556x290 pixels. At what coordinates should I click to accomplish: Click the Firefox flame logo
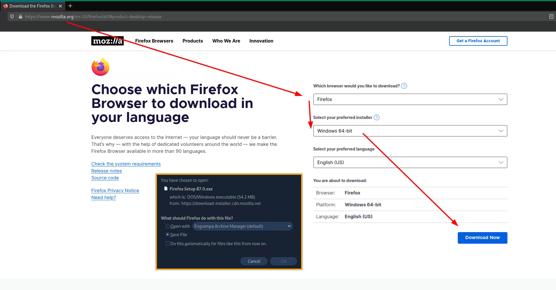coord(101,67)
